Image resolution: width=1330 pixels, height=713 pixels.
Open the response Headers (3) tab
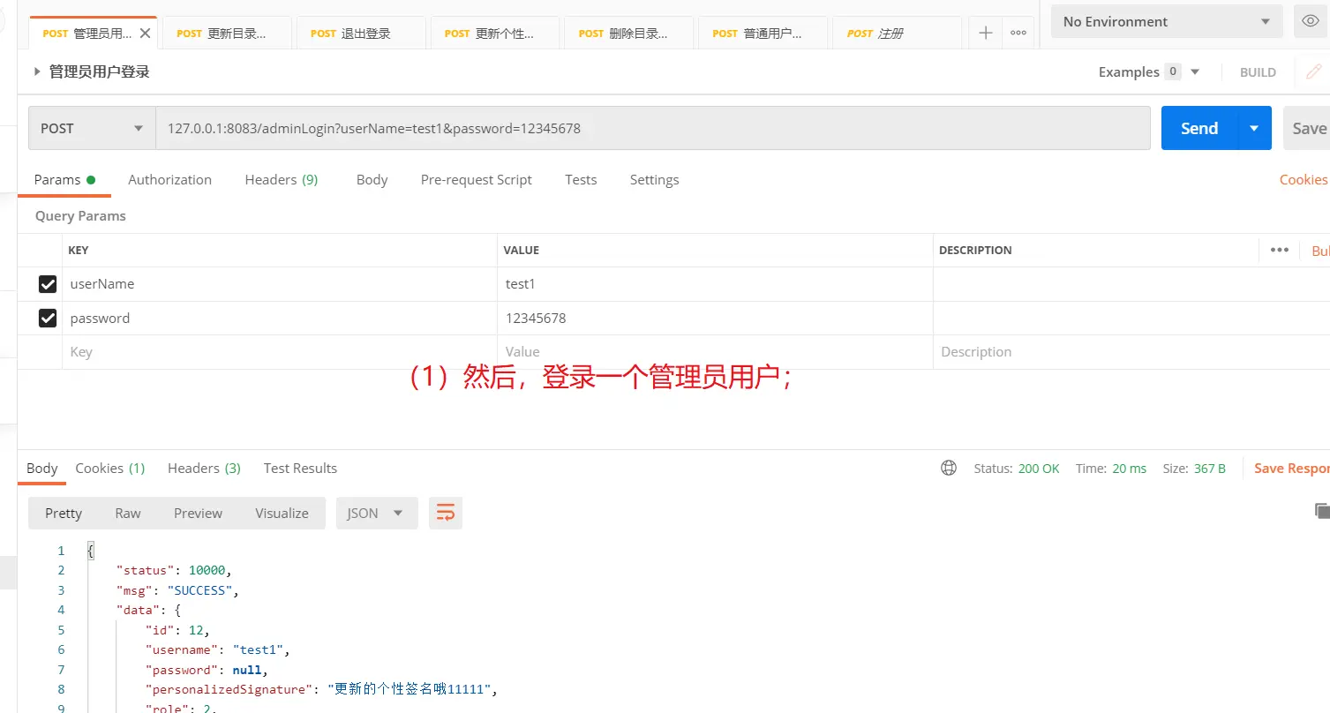click(x=204, y=468)
